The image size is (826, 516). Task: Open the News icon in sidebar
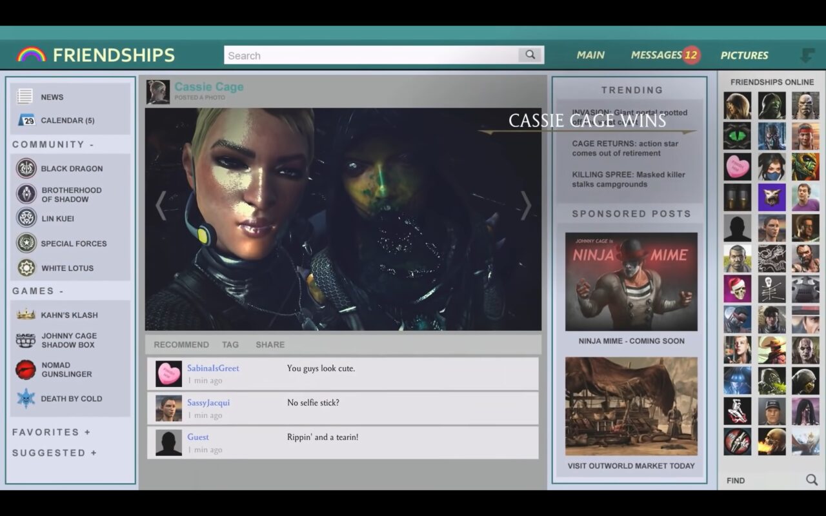(25, 97)
